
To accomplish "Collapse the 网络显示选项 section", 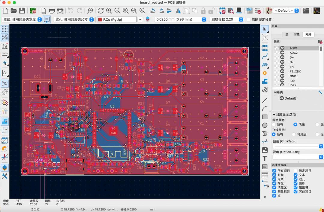I will [274, 115].
